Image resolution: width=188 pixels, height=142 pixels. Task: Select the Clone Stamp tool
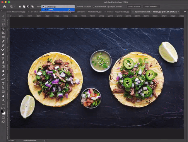(3, 54)
